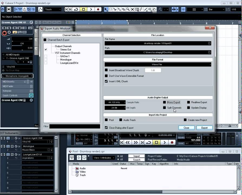Viewport: 242px width, 195px height.
Task: Toggle Cycle loop in top toolbar
Action: coord(76,9)
